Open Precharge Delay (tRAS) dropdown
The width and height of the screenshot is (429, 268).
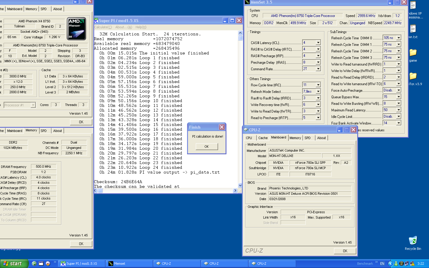[318, 62]
